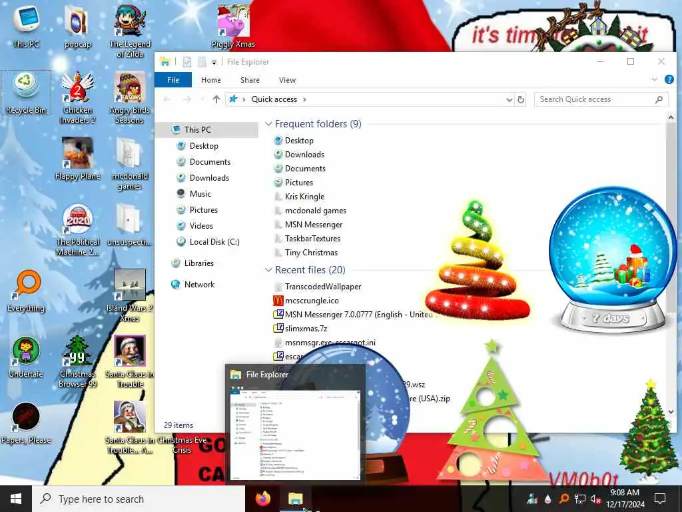Launch The Political Machine 2020 shortcut

(77, 230)
